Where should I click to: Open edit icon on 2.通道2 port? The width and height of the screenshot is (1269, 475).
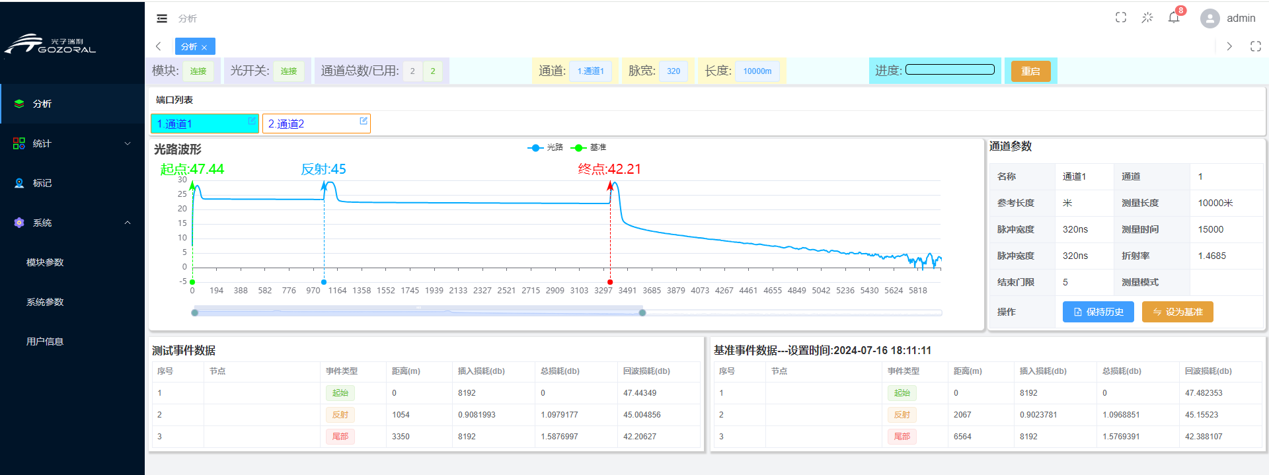point(364,121)
